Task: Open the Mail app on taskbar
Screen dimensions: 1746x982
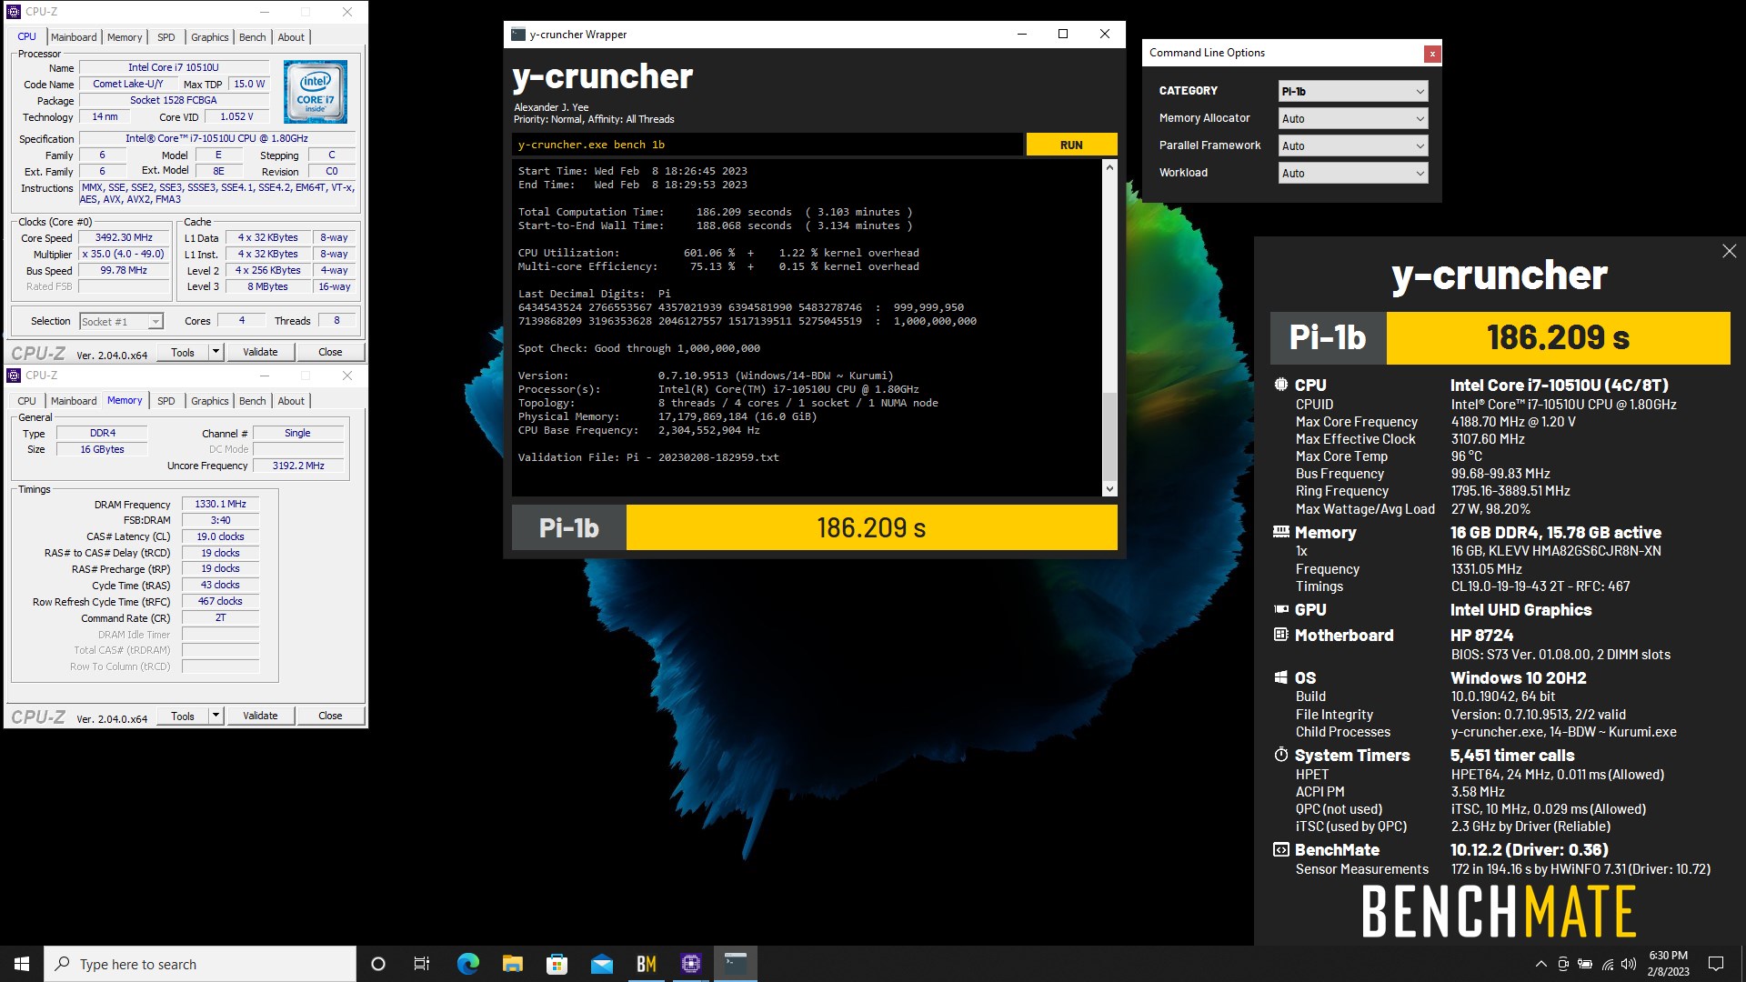Action: [601, 964]
